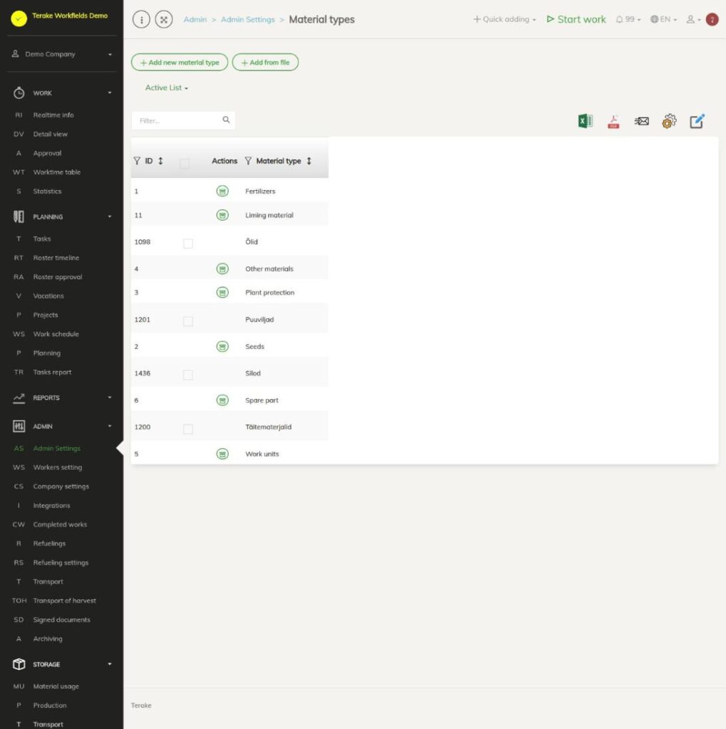Open Material usage under Storage
Image resolution: width=726 pixels, height=729 pixels.
point(56,686)
